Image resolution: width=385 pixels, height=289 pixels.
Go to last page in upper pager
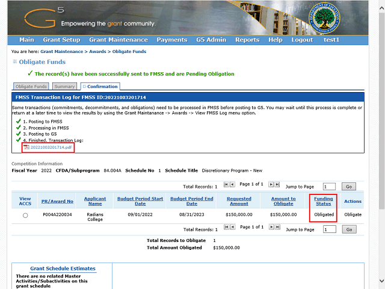pyautogui.click(x=277, y=184)
